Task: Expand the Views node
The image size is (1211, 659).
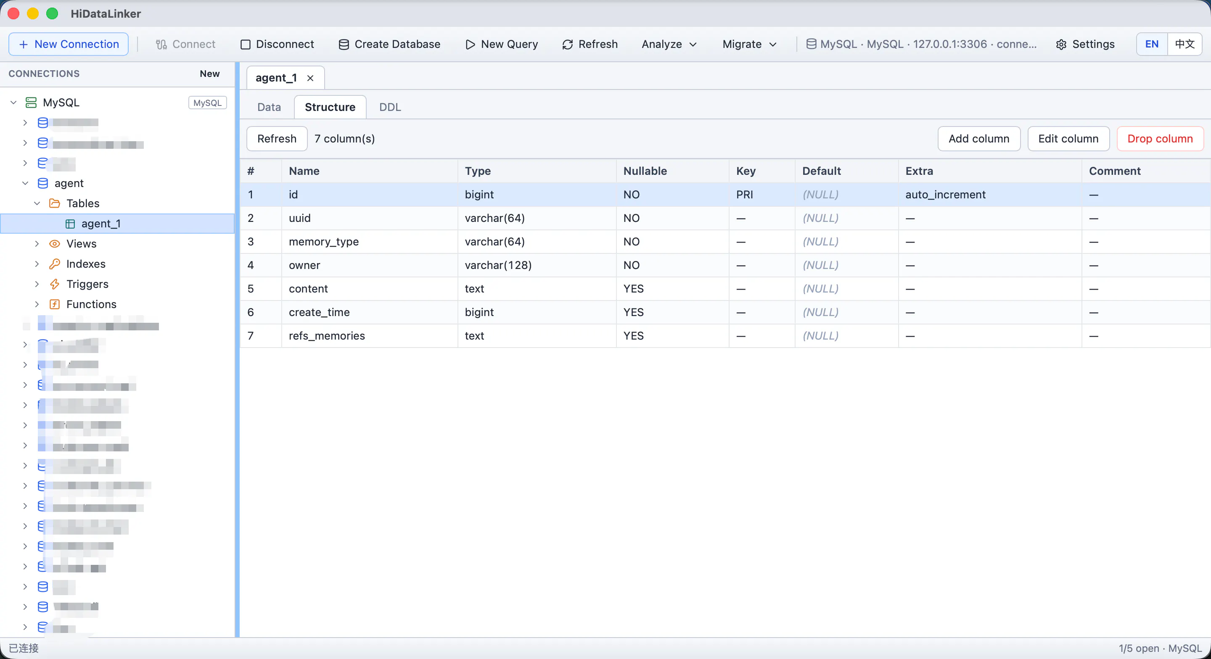Action: point(37,244)
